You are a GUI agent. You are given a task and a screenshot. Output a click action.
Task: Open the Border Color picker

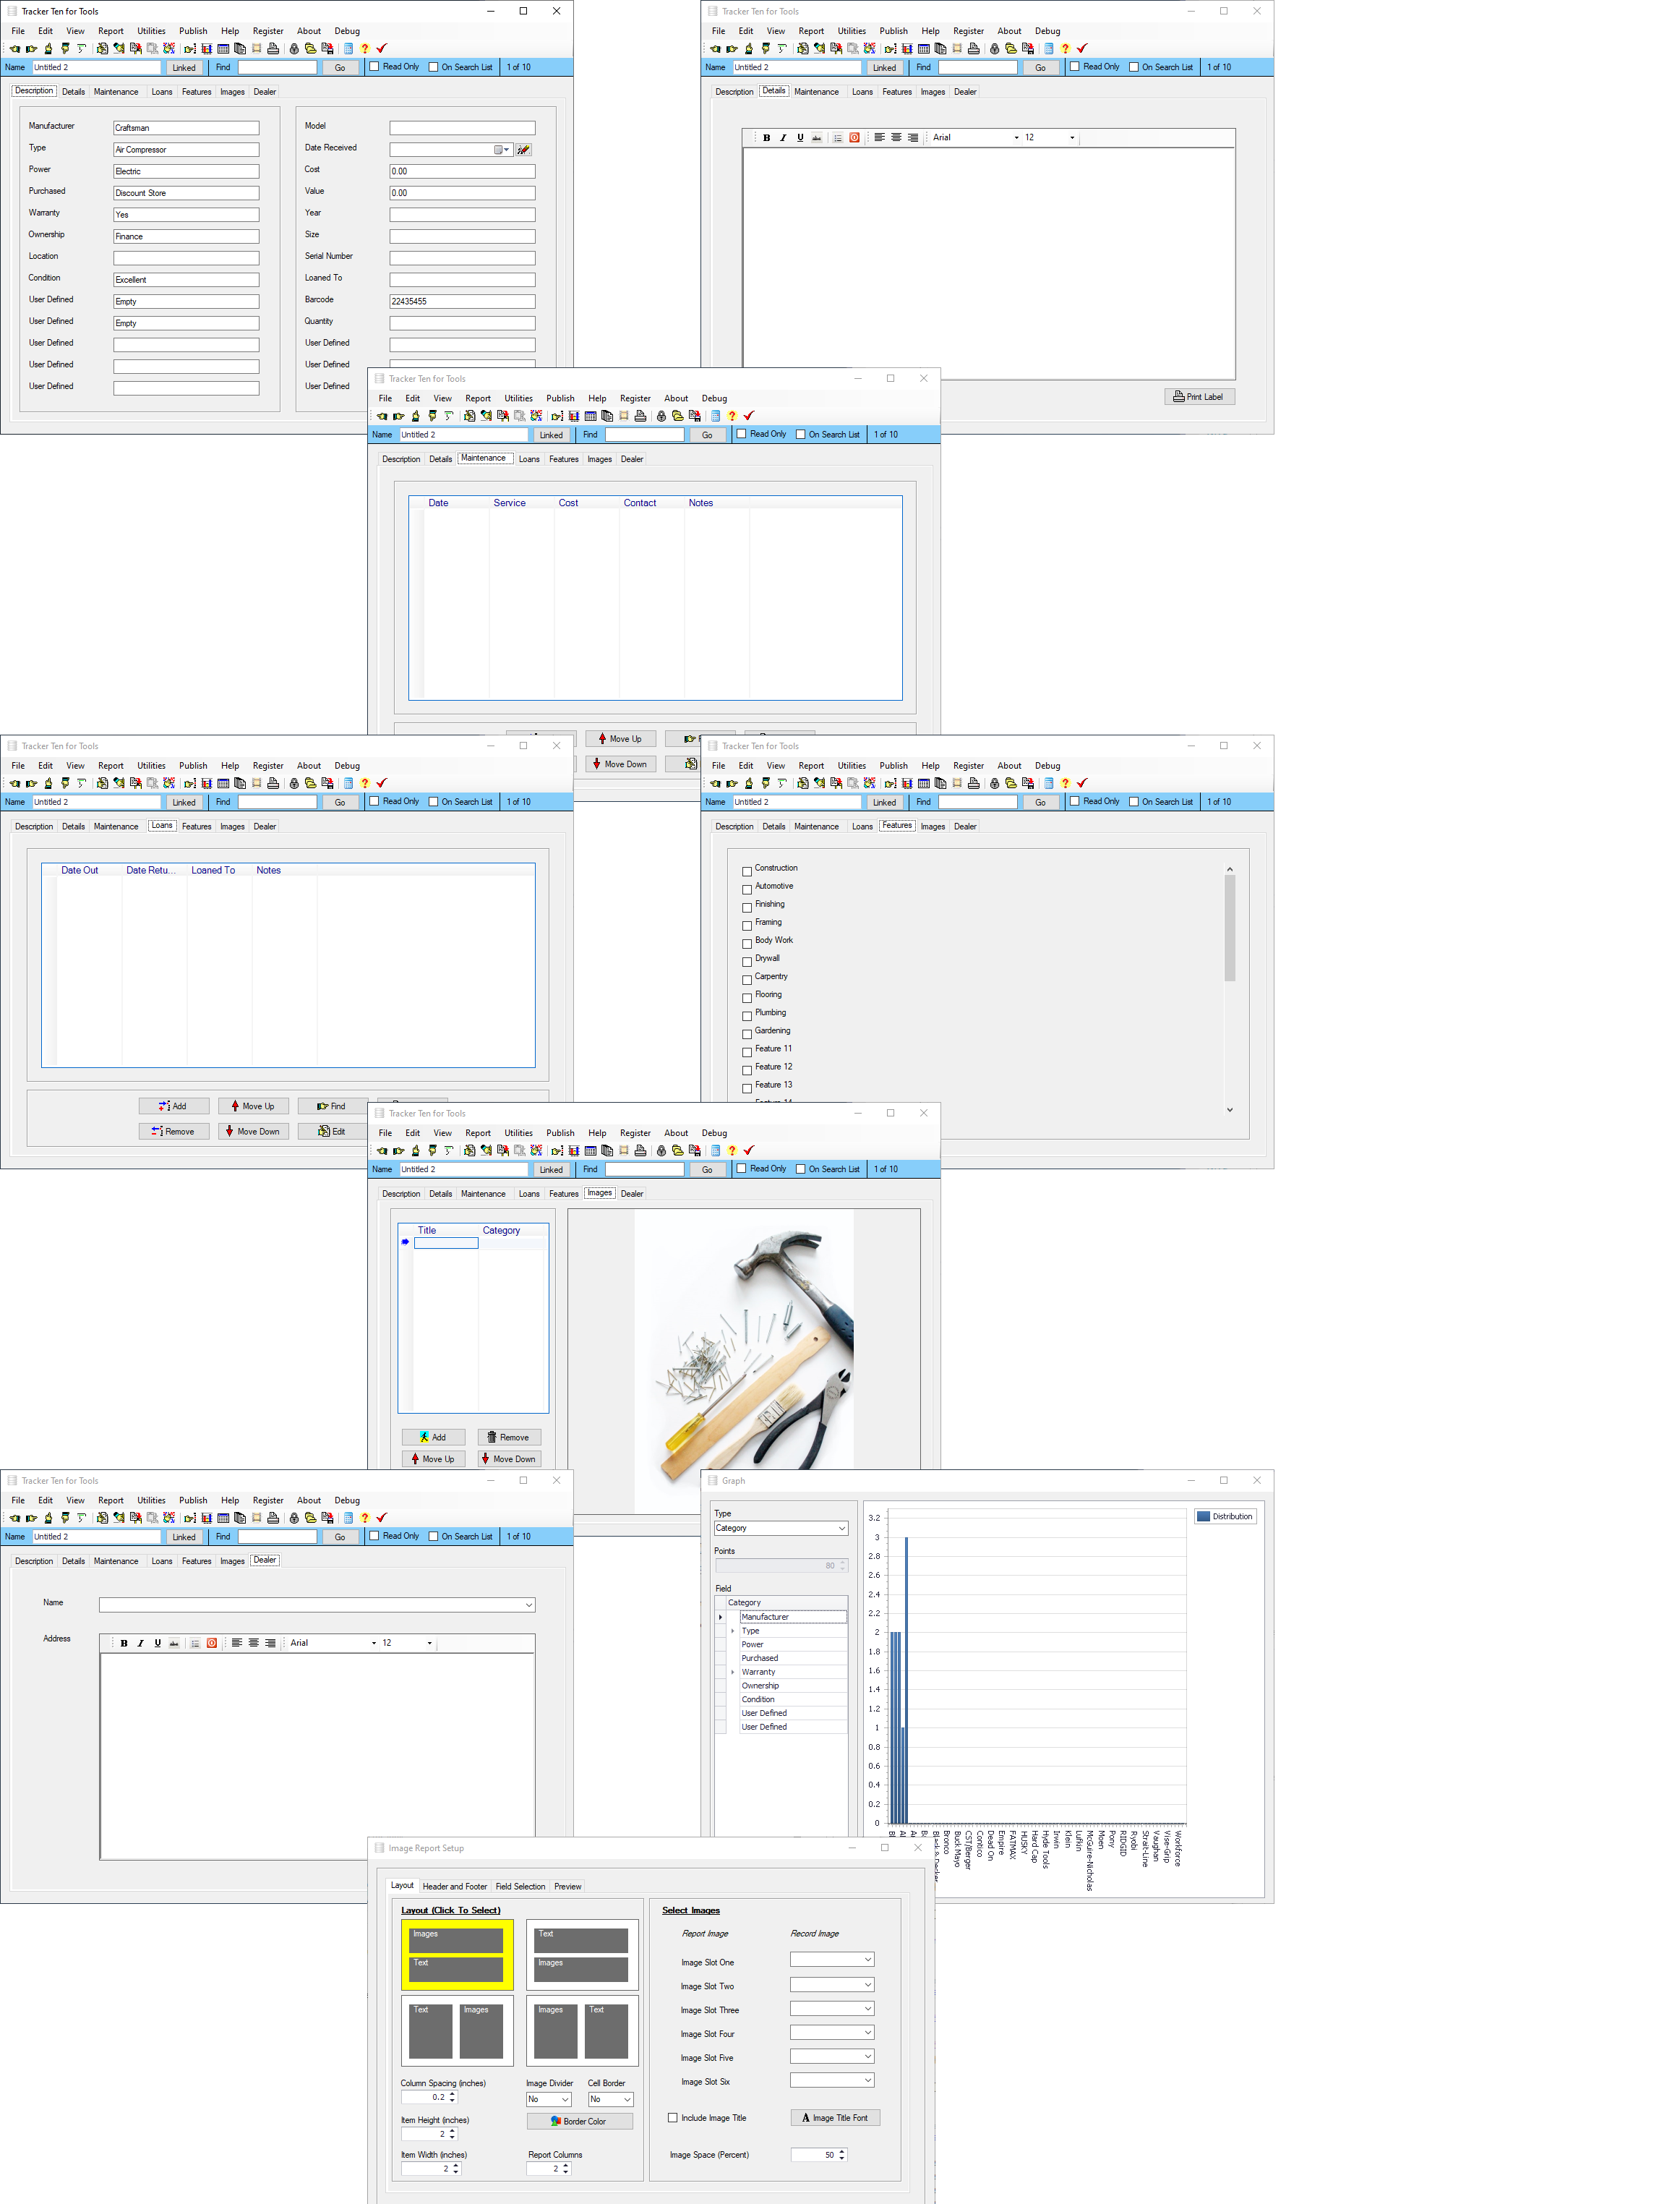[579, 2121]
